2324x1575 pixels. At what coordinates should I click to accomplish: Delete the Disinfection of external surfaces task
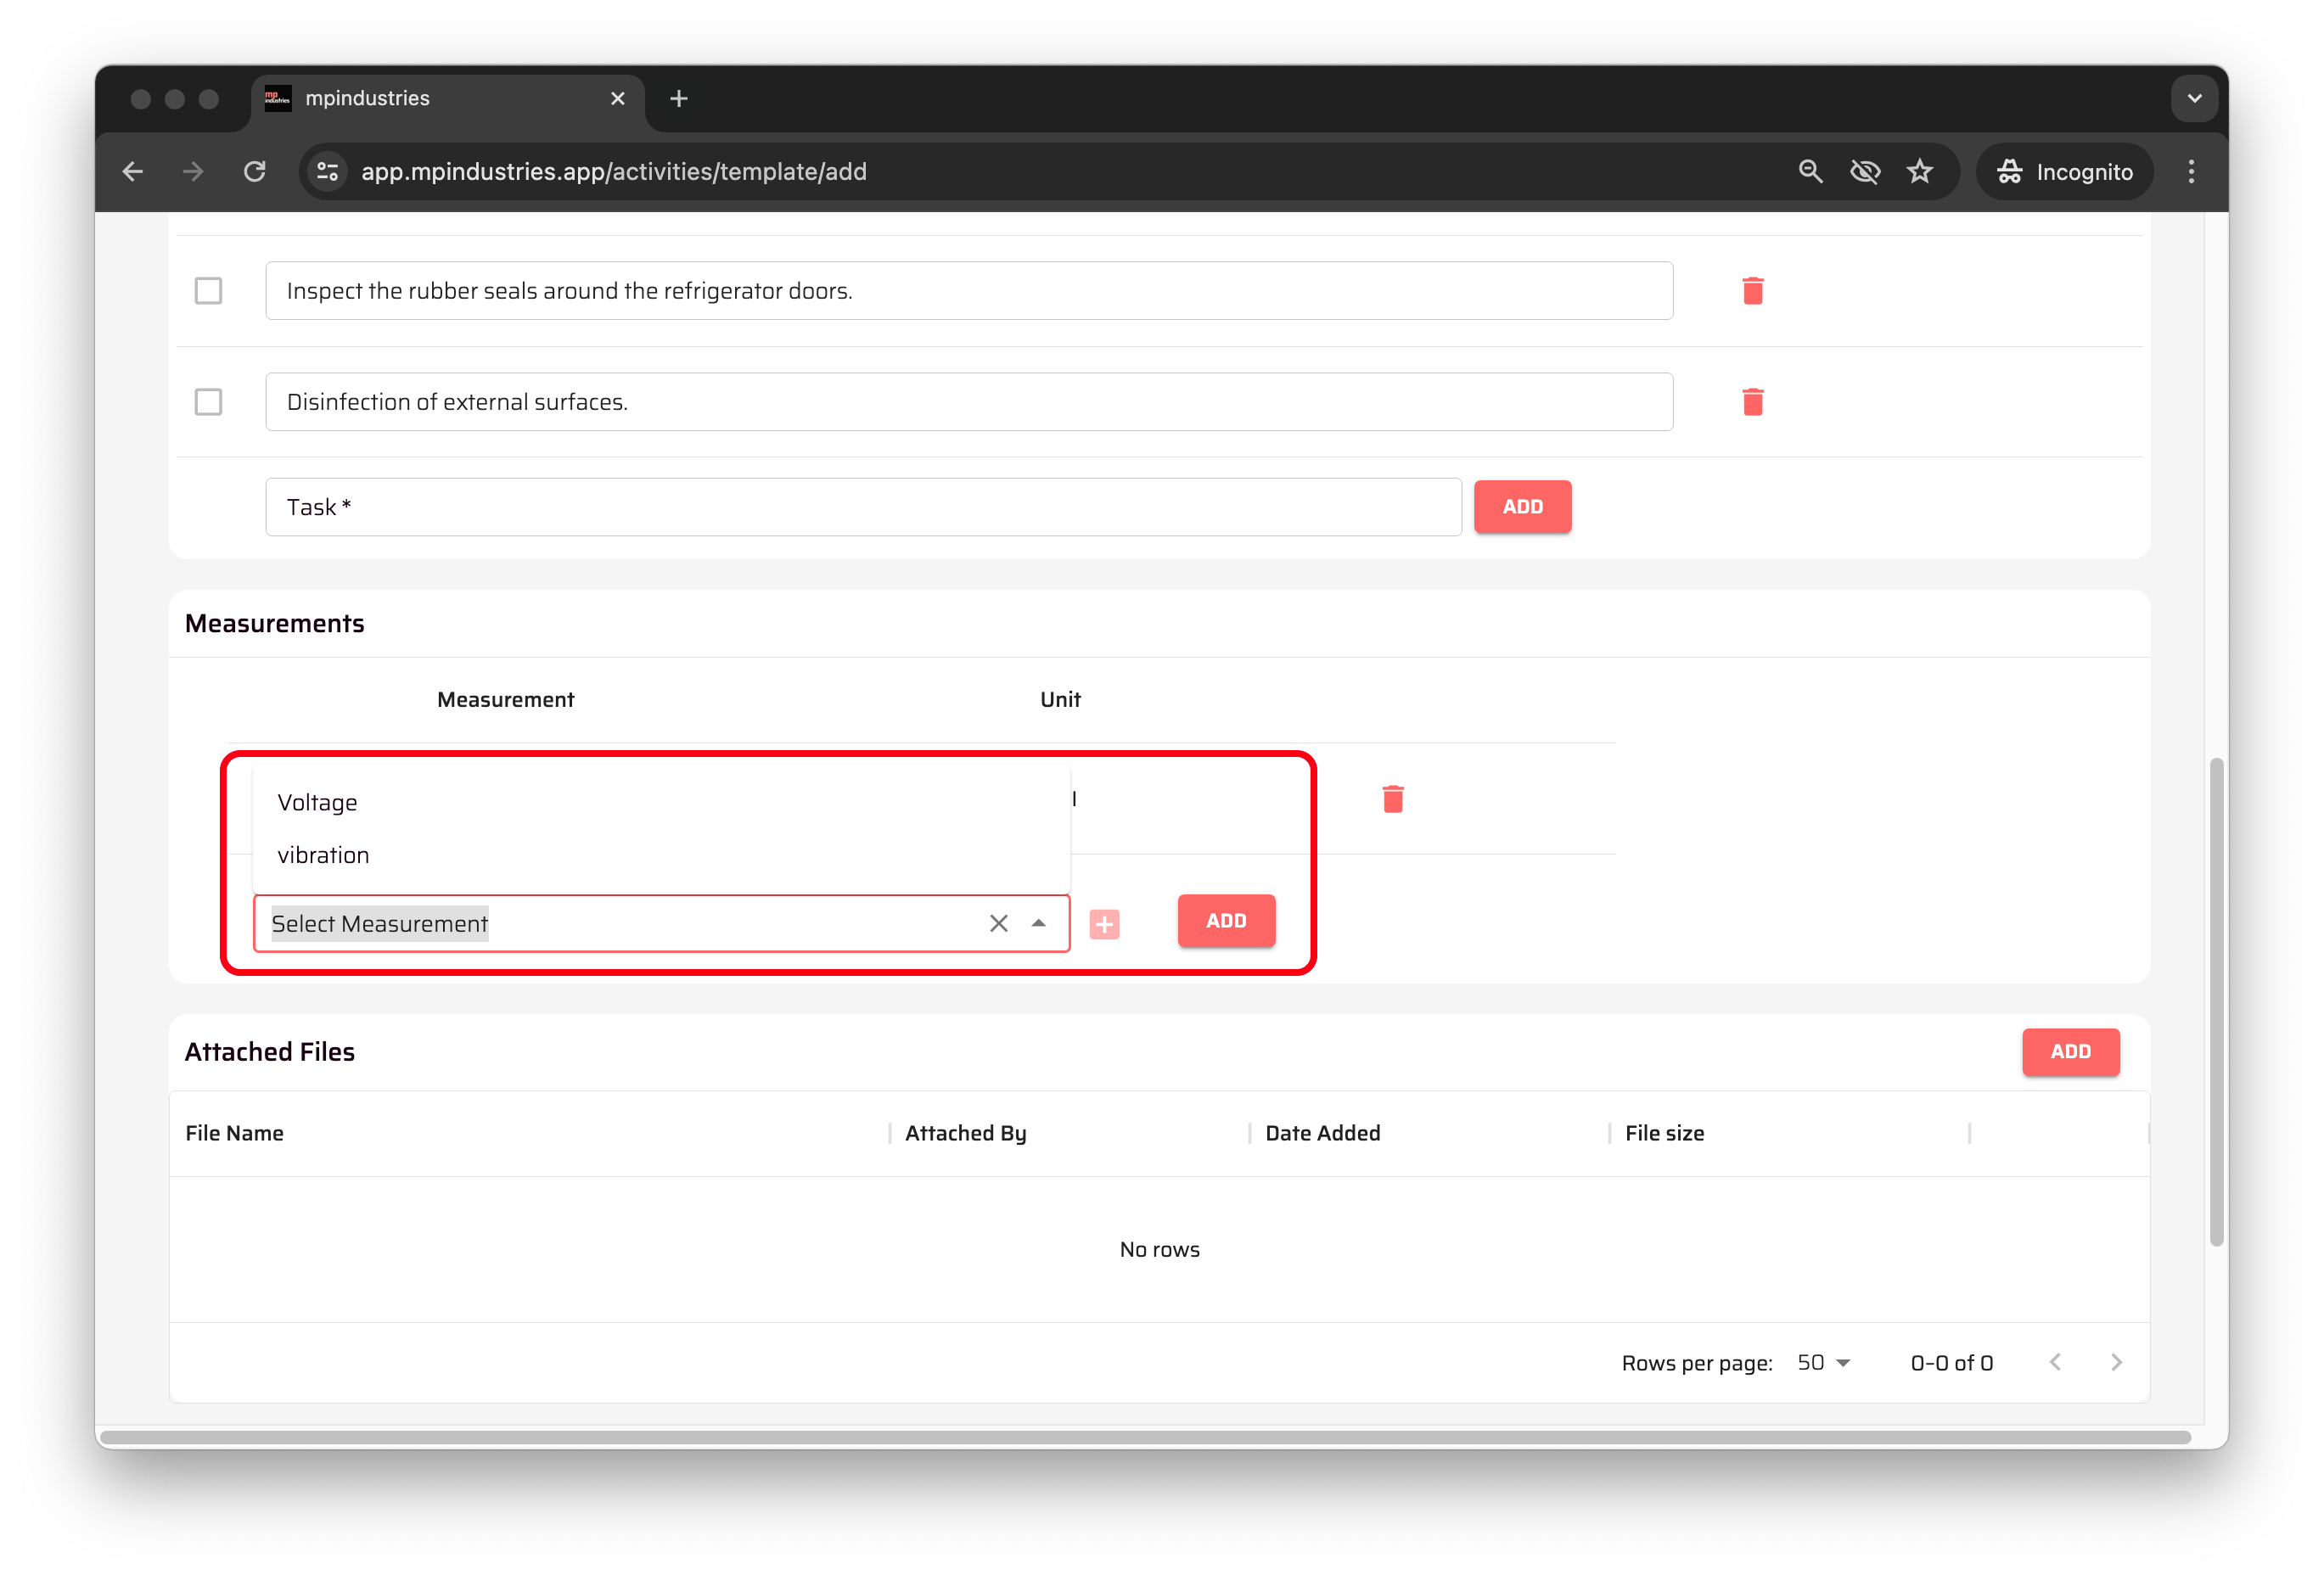[x=1752, y=402]
